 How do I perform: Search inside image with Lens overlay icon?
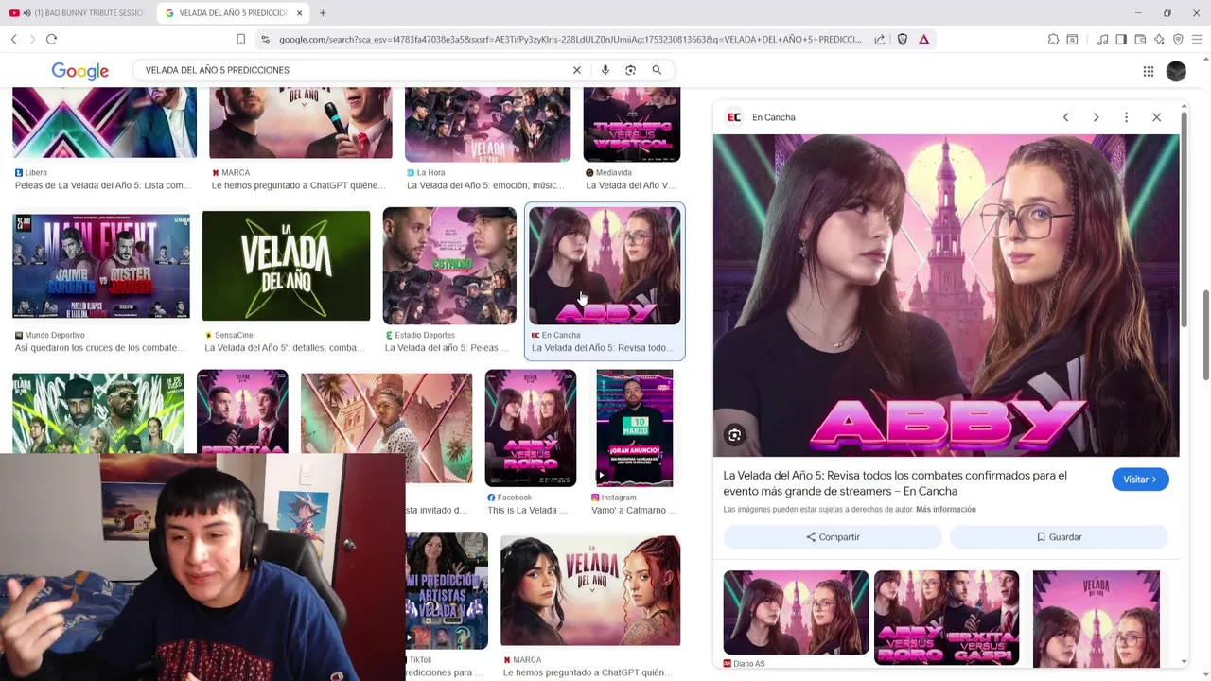(x=734, y=435)
